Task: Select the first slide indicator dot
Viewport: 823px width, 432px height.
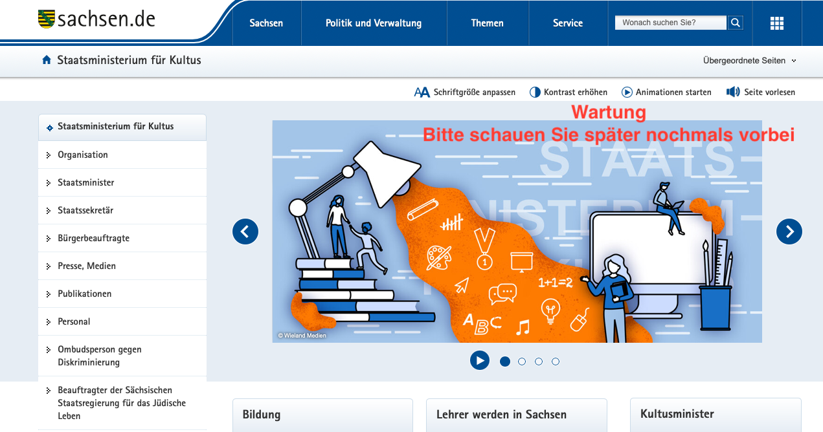Action: (505, 362)
